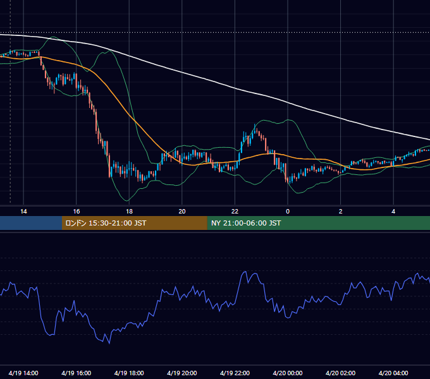
Task: Click the 4 hour label on the axis
Action: [x=393, y=212]
